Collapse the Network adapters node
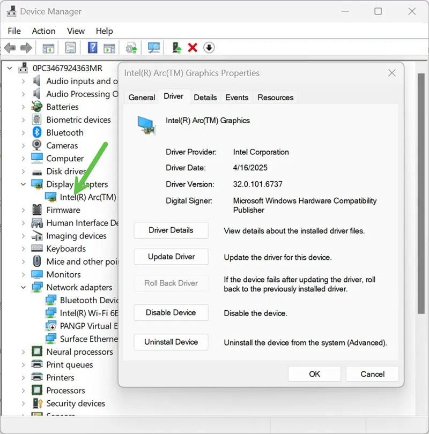429x434 pixels. point(23,287)
